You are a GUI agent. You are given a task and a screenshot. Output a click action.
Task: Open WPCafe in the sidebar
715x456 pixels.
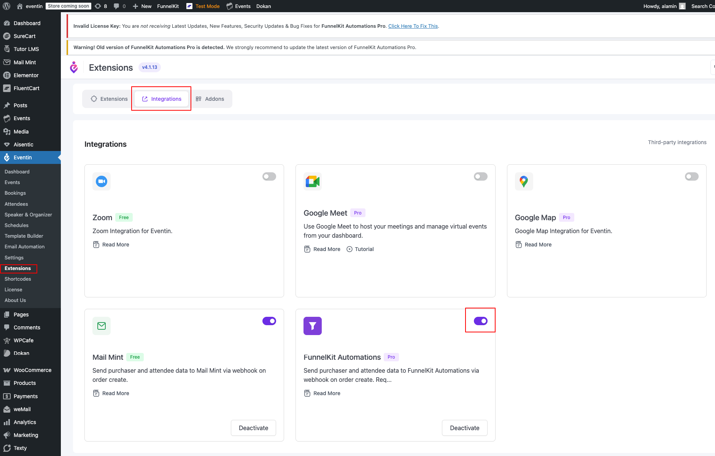click(x=30, y=340)
